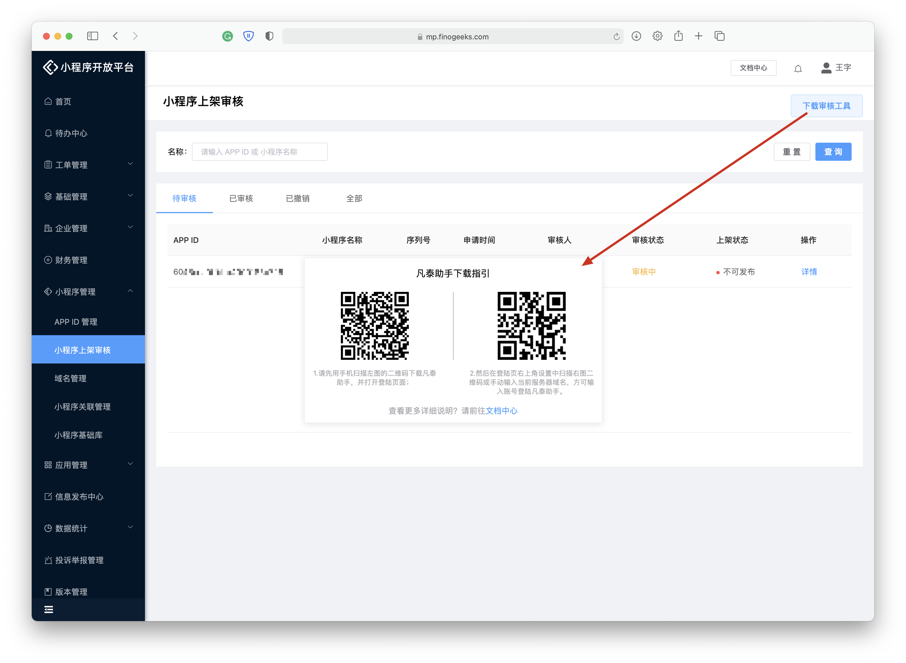Click the 重置 reset button
Viewport: 906px width, 663px height.
[x=791, y=152]
